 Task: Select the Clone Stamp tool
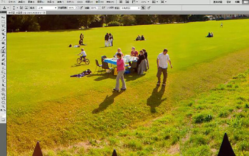point(3,51)
